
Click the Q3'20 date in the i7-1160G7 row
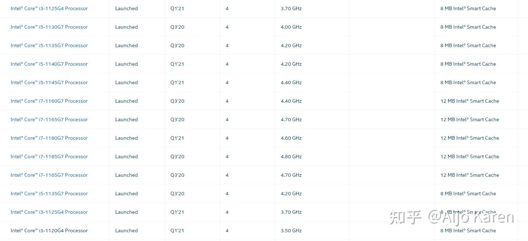pos(177,101)
